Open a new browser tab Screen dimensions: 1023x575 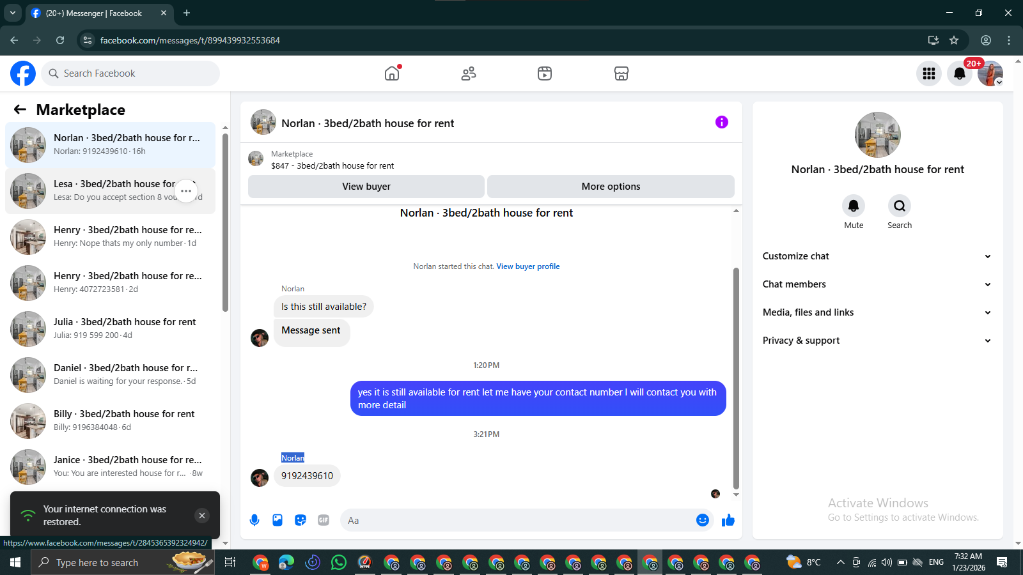pos(187,13)
